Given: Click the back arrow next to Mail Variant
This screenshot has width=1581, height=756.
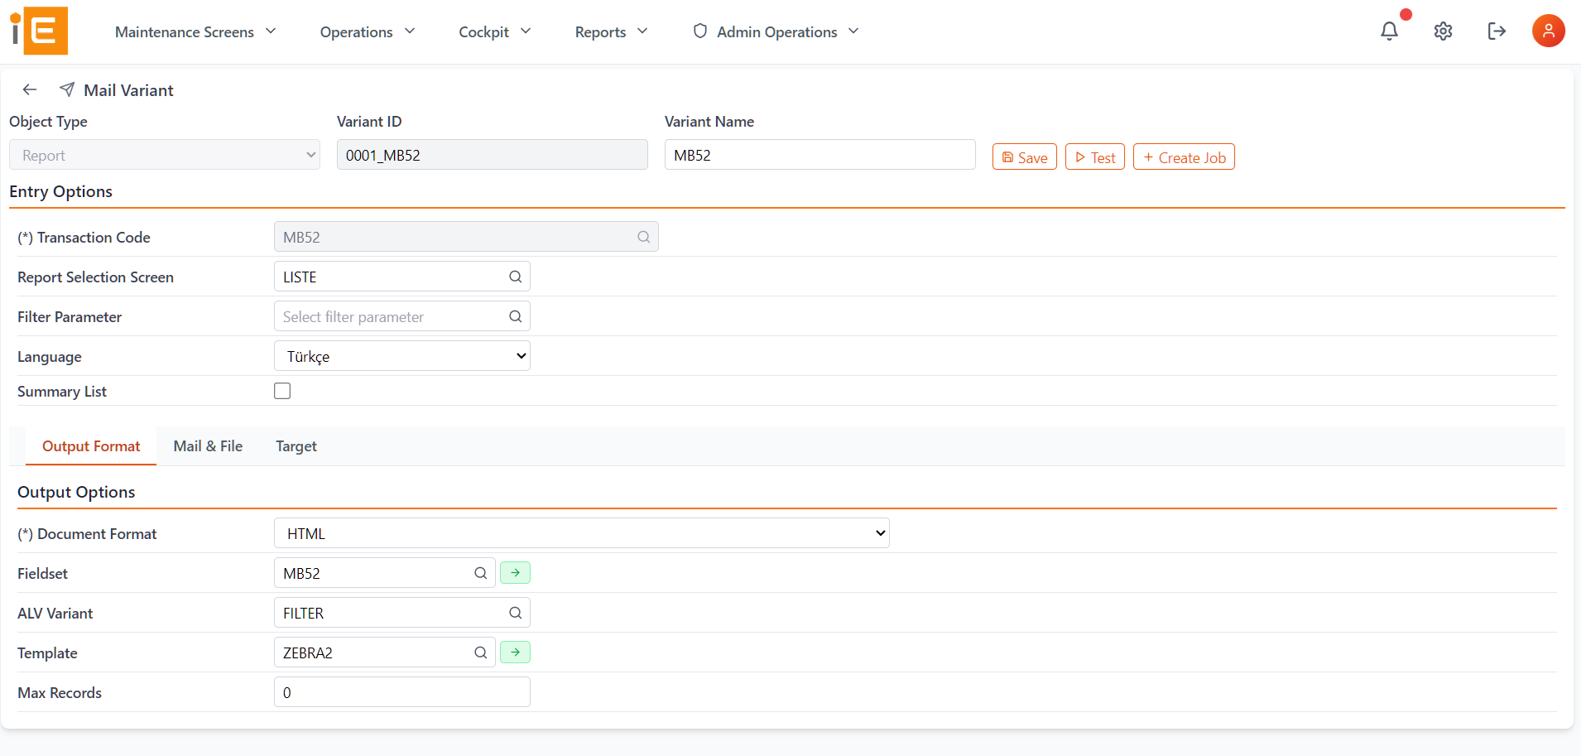Looking at the screenshot, I should tap(29, 89).
